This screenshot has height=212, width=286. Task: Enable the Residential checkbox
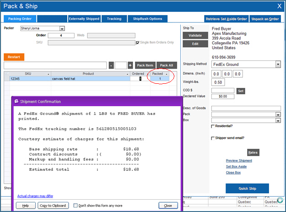click(x=213, y=126)
